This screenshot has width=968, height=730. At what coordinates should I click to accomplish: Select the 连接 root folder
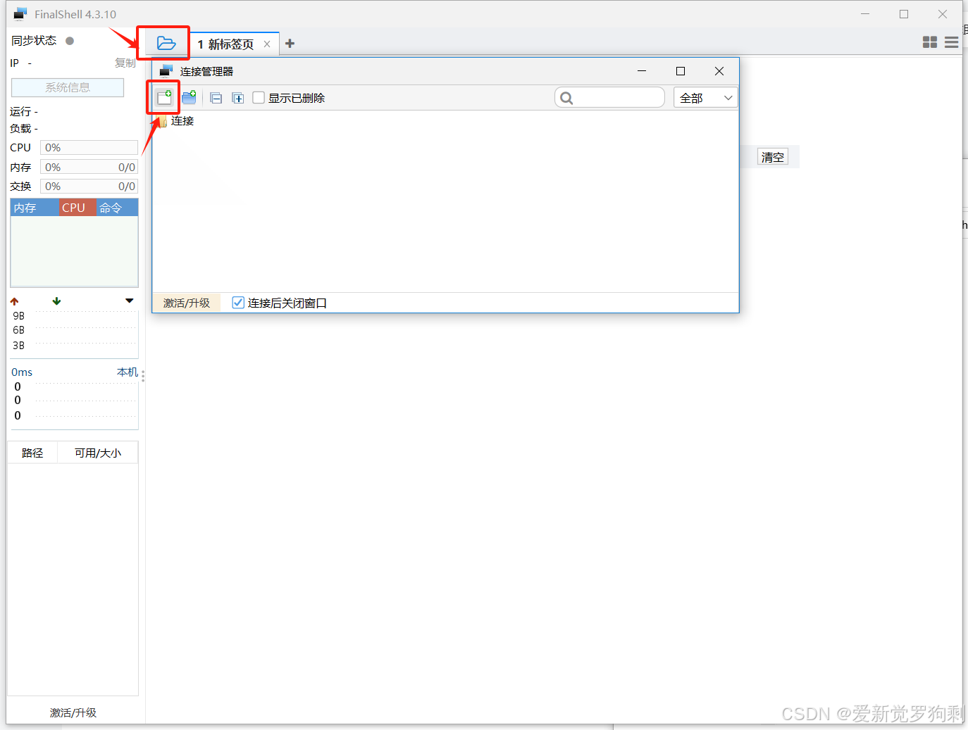tap(182, 121)
